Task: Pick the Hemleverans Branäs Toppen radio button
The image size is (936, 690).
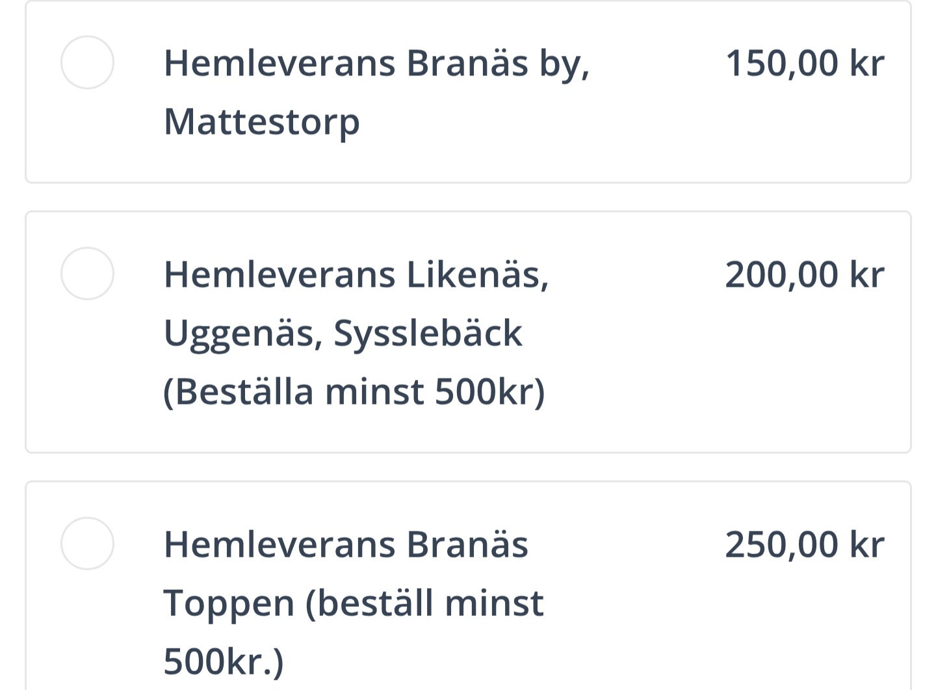Action: 87,544
